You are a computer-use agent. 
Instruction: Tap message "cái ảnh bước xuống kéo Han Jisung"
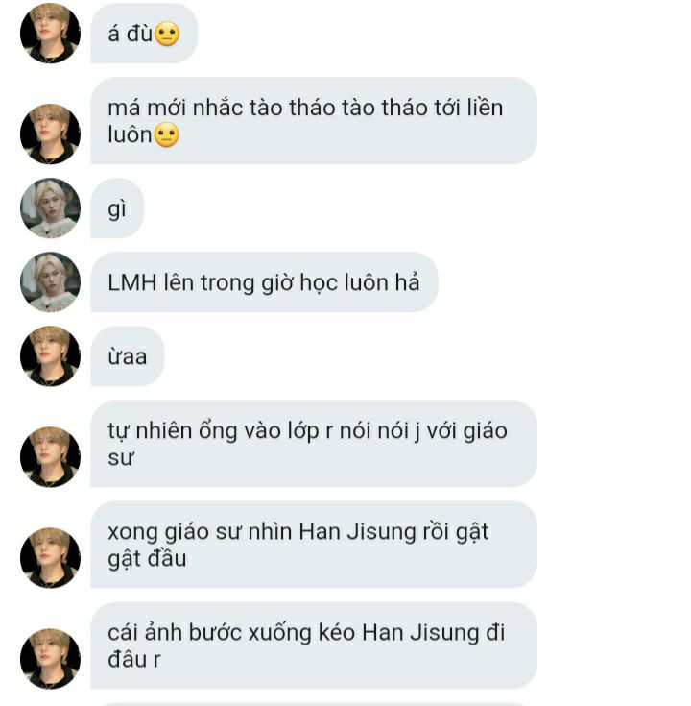[314, 645]
